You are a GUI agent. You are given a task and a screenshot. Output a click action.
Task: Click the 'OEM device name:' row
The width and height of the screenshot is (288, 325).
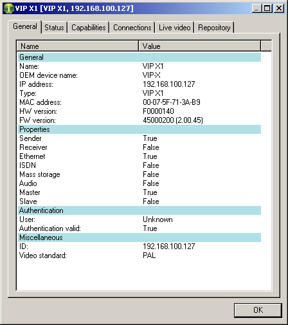[x=139, y=75]
